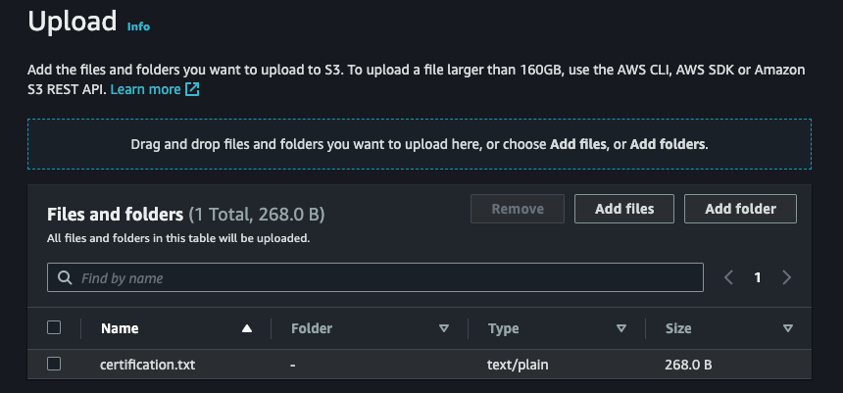843x393 pixels.
Task: Sort ascending by Name arrow
Action: pos(247,328)
